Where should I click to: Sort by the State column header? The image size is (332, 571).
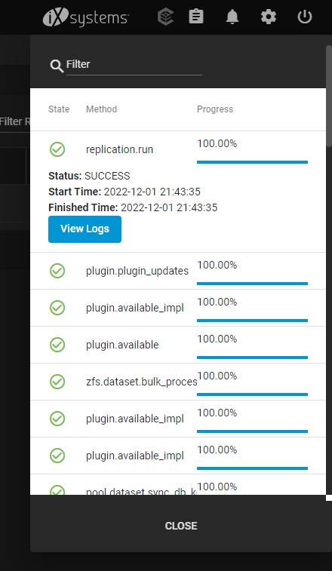coord(59,109)
